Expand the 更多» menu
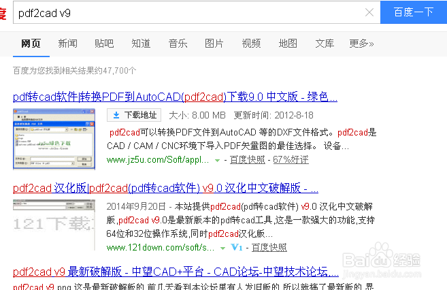 pyautogui.click(x=361, y=44)
